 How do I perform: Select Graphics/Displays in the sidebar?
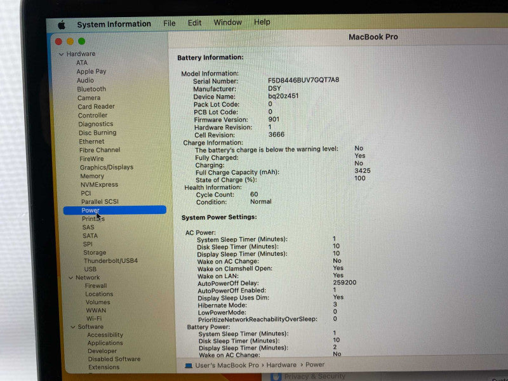point(107,168)
